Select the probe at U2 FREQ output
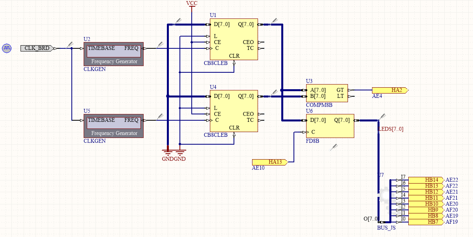This screenshot has width=473, height=237. pos(160,45)
